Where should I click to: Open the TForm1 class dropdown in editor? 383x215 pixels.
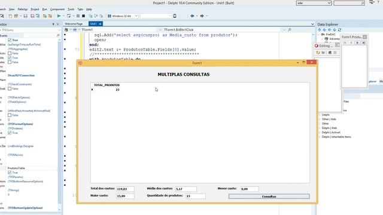click(x=160, y=30)
